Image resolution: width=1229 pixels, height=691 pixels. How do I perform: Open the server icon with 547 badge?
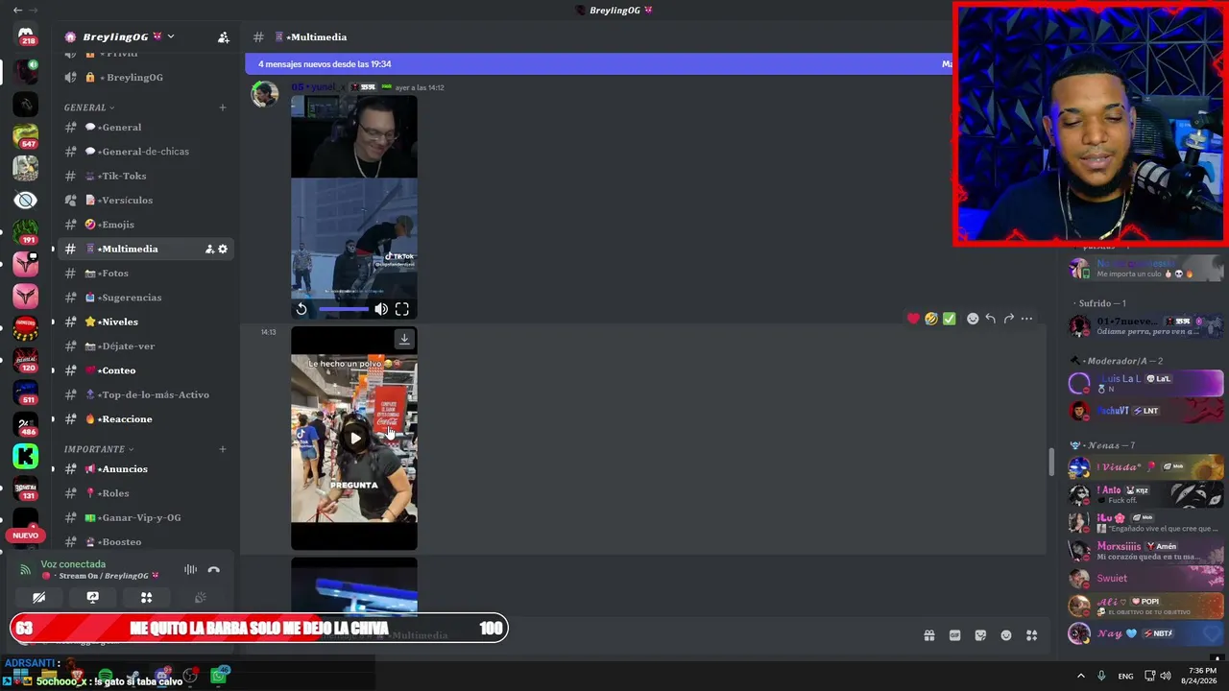tap(26, 136)
